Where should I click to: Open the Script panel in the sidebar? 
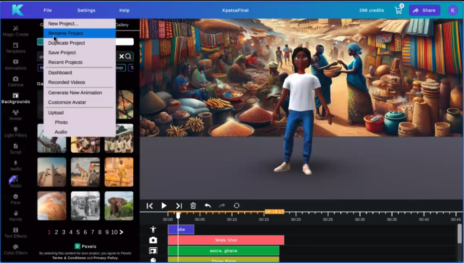tap(15, 148)
